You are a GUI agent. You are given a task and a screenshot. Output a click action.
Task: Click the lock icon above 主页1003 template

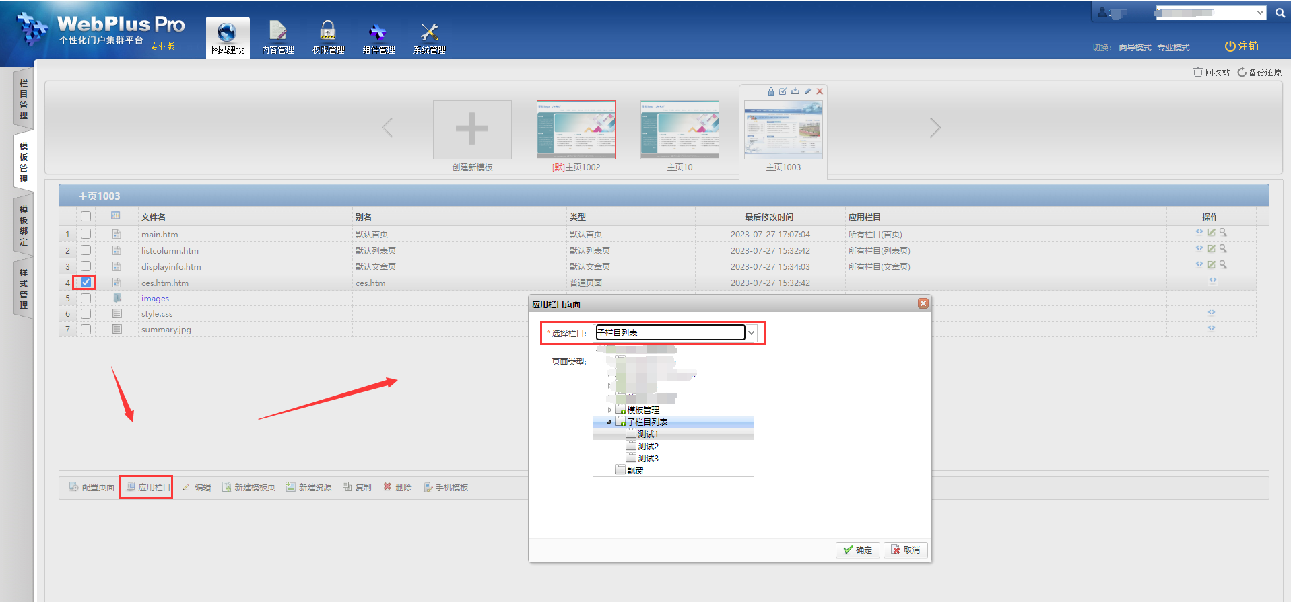tap(770, 91)
